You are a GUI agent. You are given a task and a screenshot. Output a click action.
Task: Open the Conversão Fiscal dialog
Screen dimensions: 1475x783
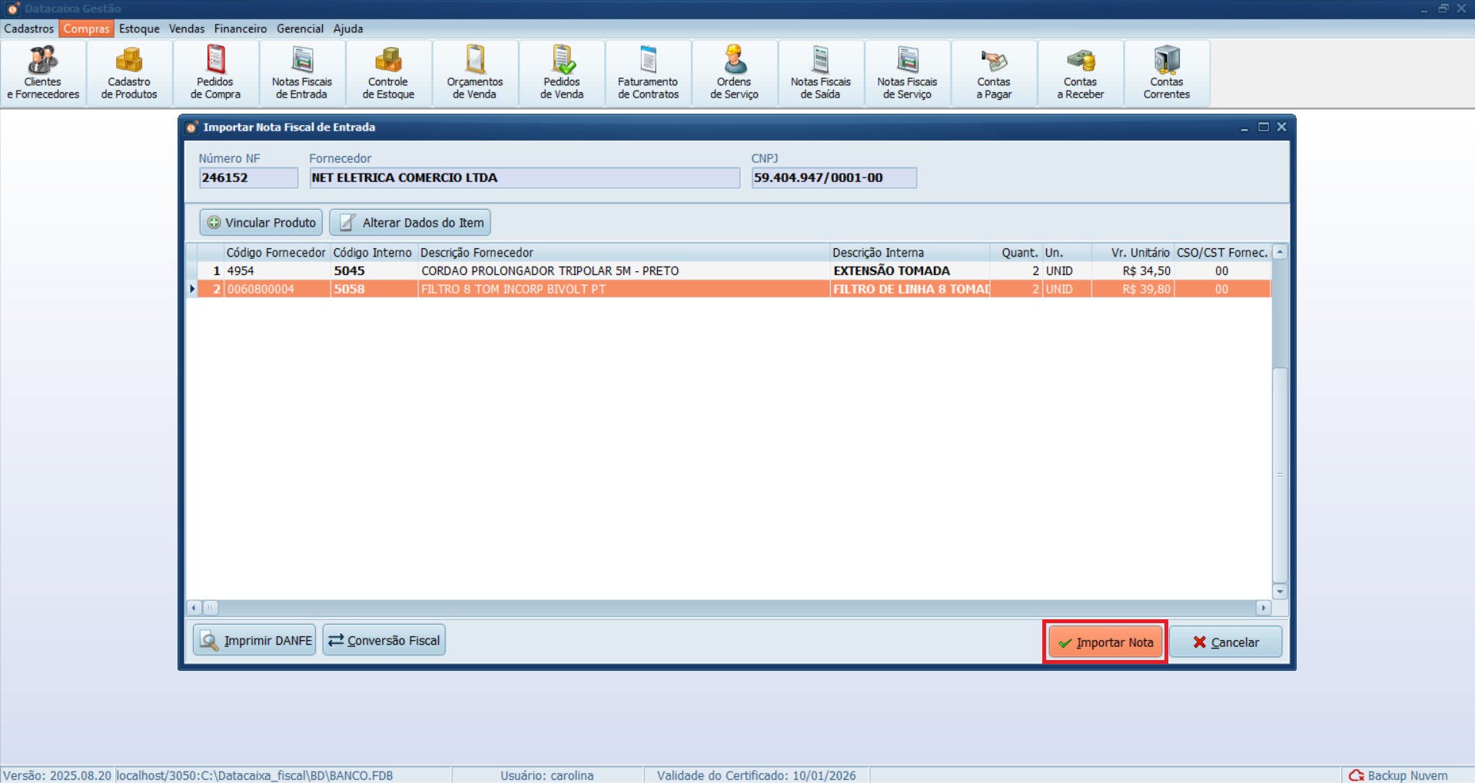(x=384, y=639)
